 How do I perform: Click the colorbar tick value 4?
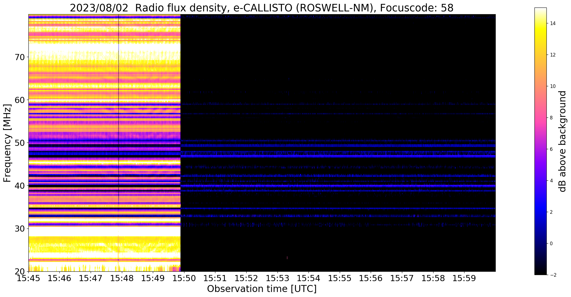551,181
